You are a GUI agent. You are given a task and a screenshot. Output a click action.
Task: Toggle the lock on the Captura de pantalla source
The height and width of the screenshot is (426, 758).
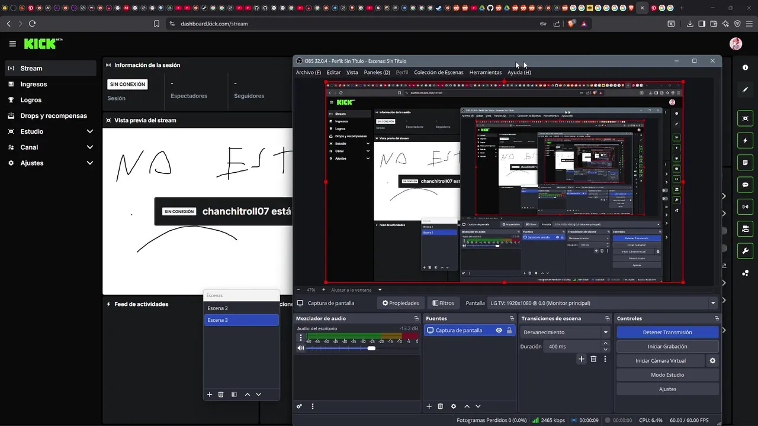pos(509,331)
